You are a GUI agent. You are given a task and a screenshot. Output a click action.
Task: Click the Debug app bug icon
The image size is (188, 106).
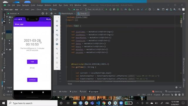click(118, 9)
